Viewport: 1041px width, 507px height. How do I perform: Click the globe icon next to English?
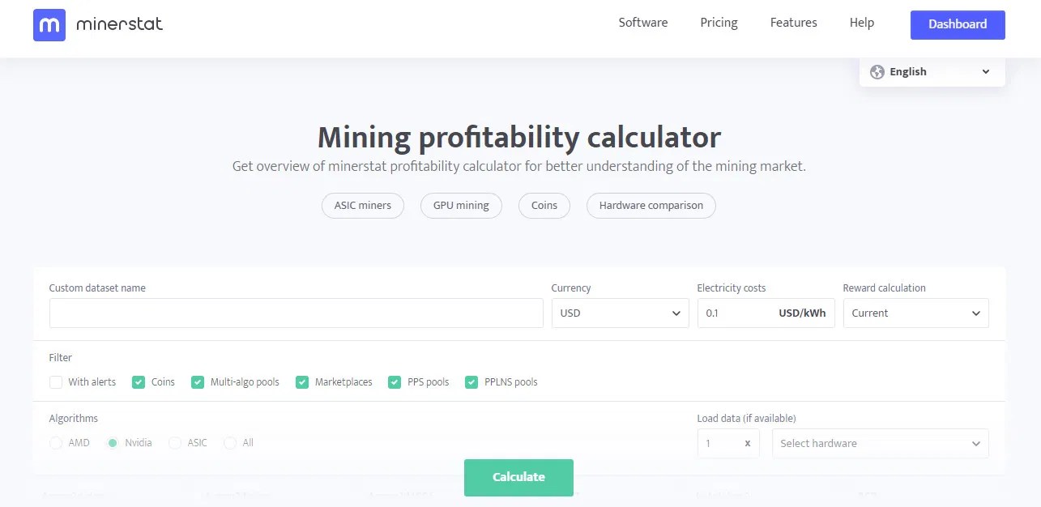click(877, 71)
